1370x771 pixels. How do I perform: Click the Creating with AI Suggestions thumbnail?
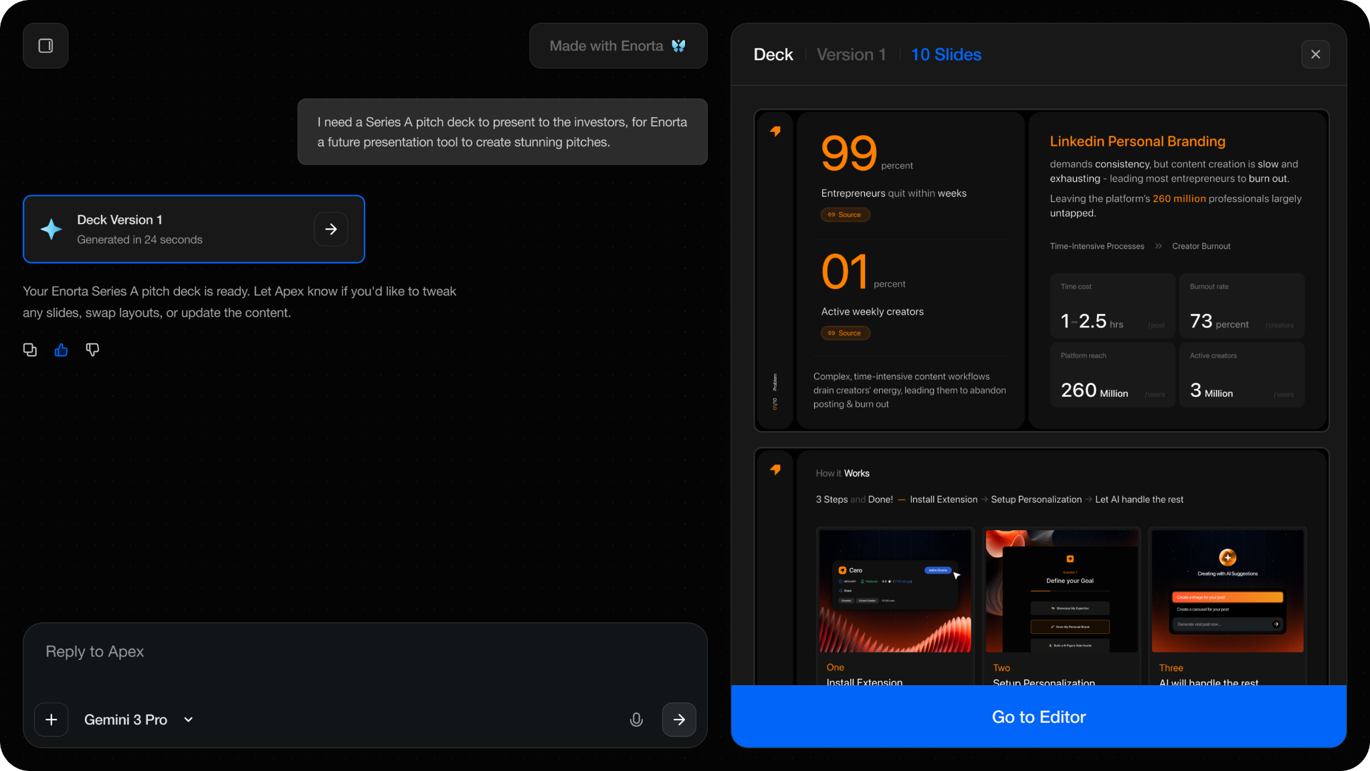point(1228,591)
